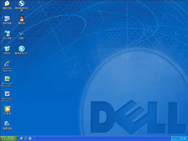Click the Network Neighborhood (网上邻居) icon

tap(7, 33)
